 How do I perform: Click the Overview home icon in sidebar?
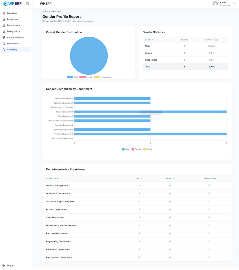pos(4,13)
